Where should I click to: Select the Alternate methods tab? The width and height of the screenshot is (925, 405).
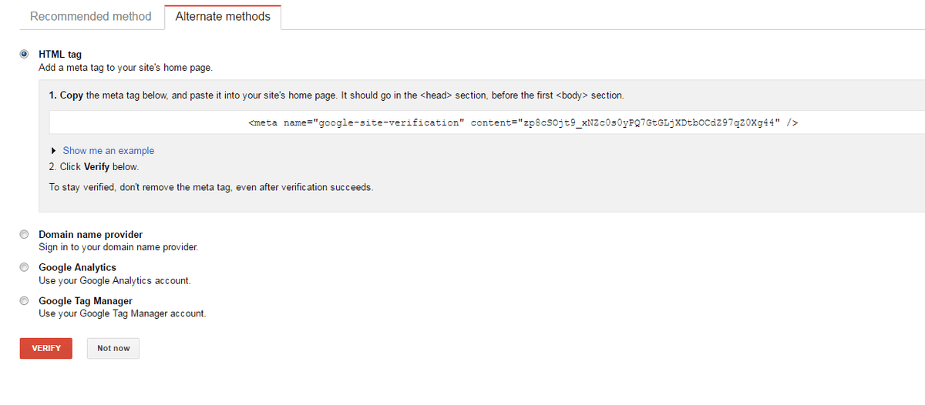click(223, 16)
